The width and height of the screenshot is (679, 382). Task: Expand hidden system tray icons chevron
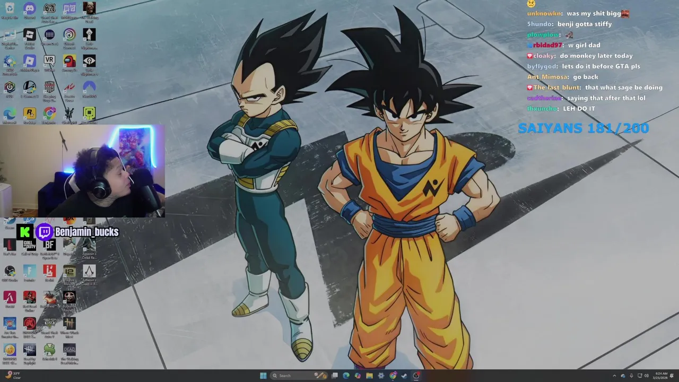point(614,376)
